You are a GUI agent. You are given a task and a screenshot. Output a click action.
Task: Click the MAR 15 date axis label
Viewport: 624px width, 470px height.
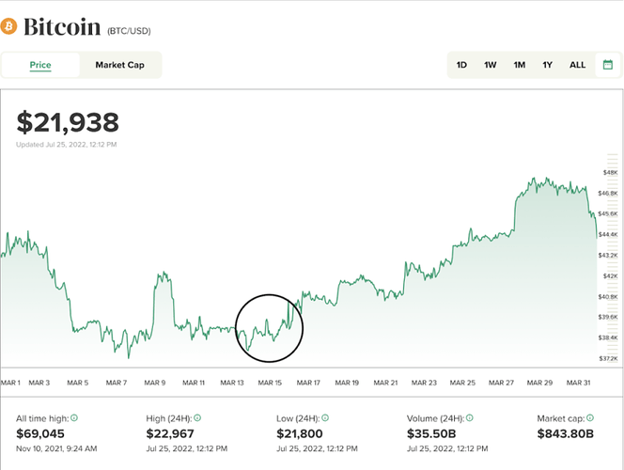270,383
